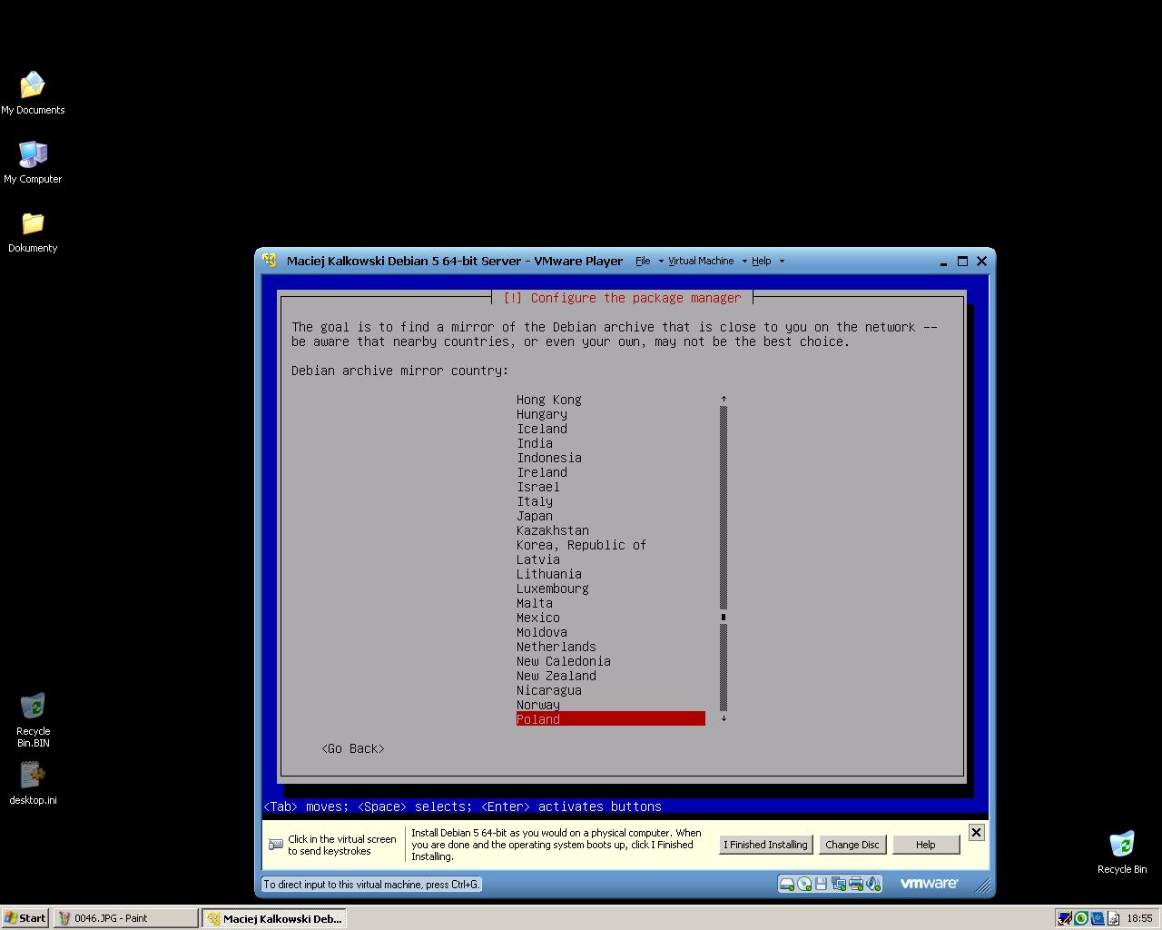Select the Recycle Bin icon on desktop right
Viewport: 1162px width, 930px height.
tap(1122, 852)
